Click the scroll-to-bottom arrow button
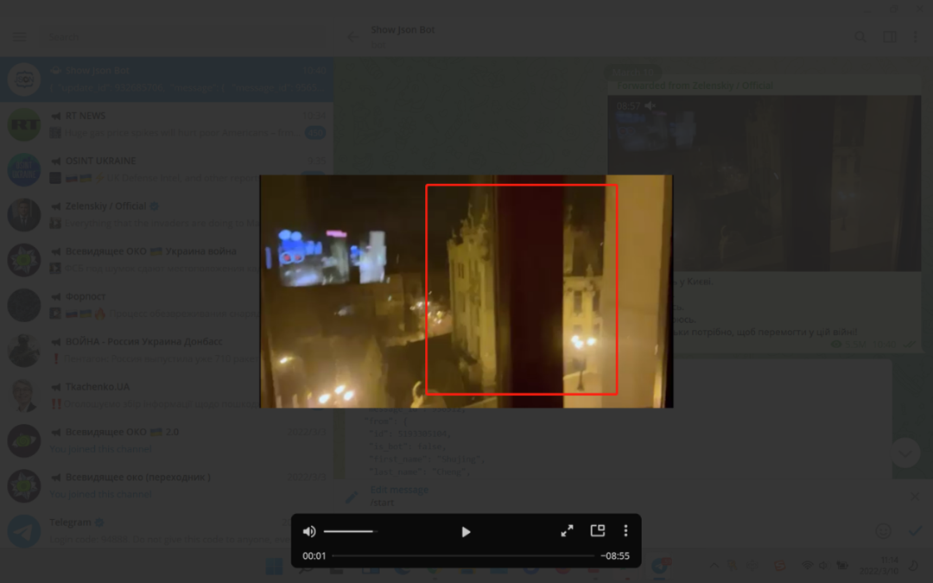Viewport: 933px width, 583px height. coord(904,453)
